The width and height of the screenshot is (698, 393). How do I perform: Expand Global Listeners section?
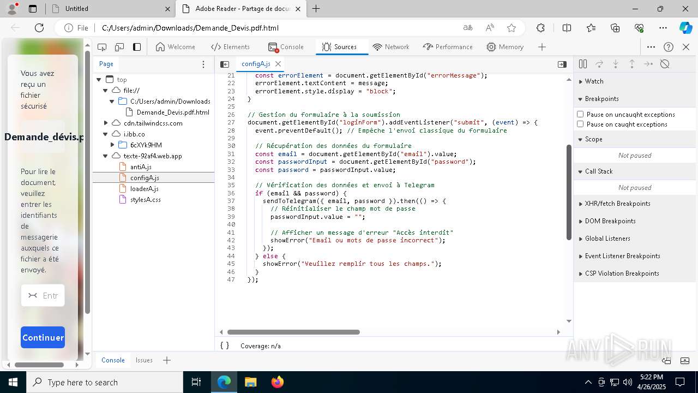tap(635, 239)
